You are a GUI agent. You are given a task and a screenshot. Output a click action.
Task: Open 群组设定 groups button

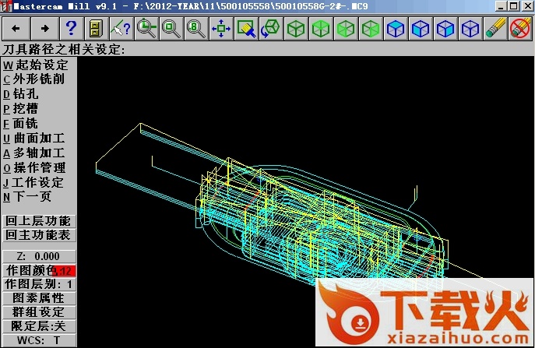coord(39,312)
